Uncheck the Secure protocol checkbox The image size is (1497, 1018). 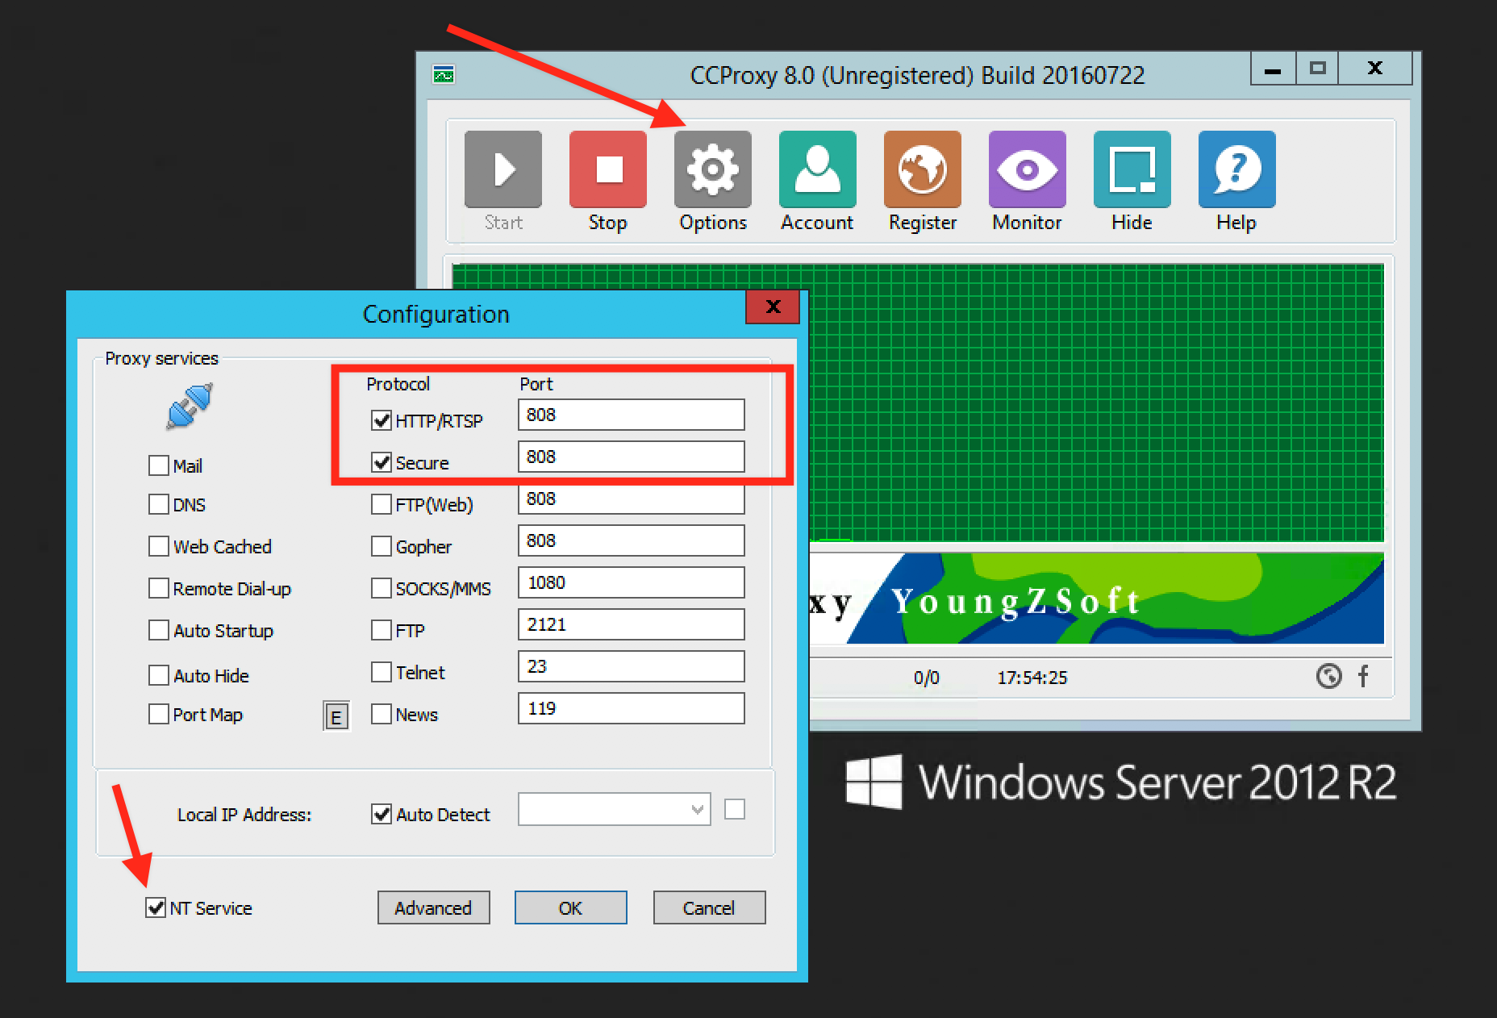tap(381, 462)
